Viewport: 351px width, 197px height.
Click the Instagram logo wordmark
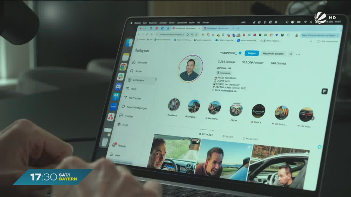point(142,51)
